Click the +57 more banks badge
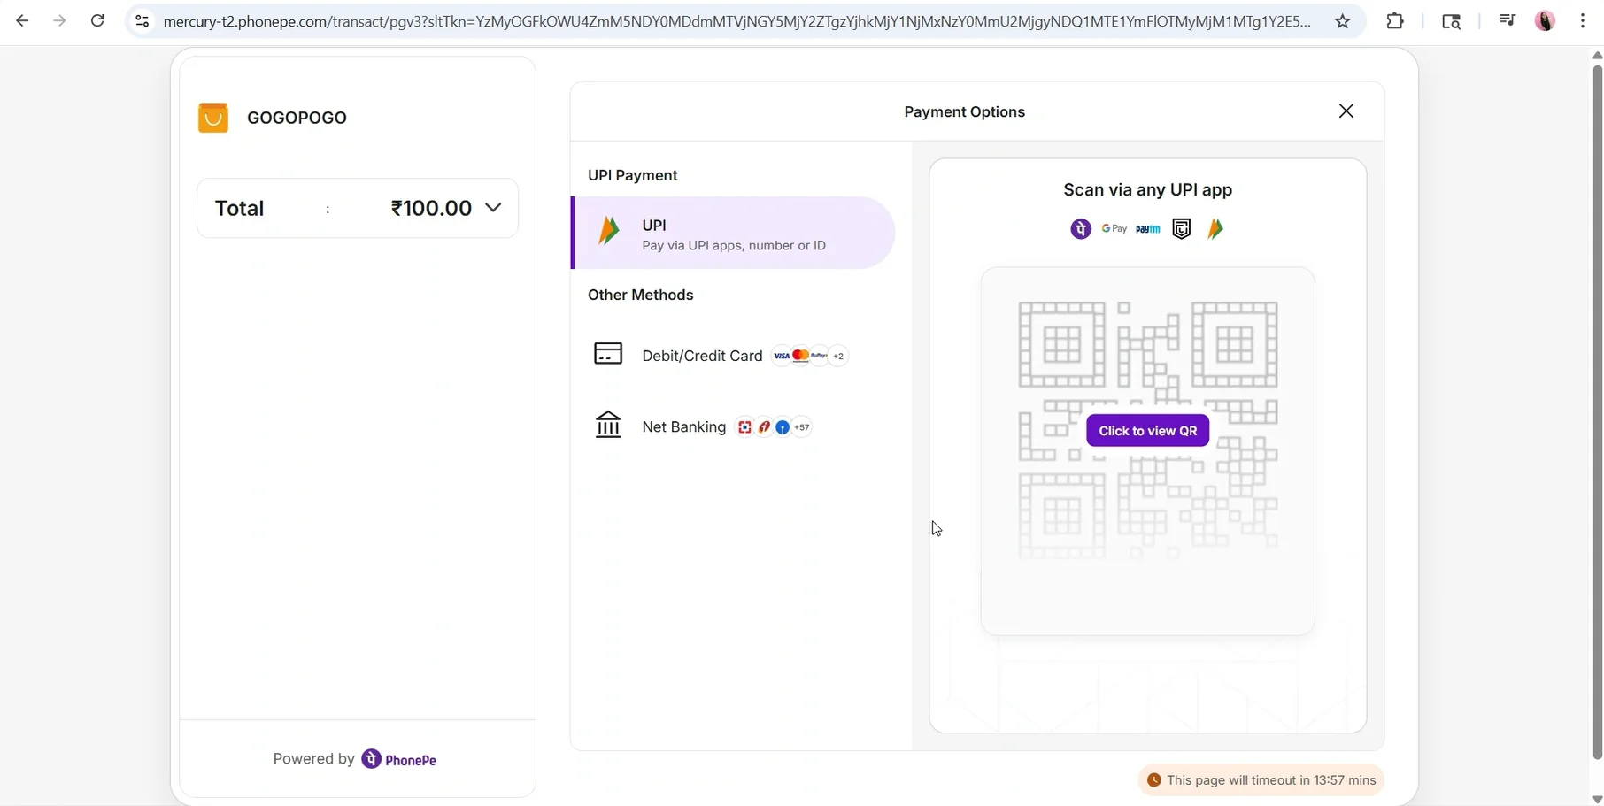The image size is (1604, 806). [x=801, y=427]
